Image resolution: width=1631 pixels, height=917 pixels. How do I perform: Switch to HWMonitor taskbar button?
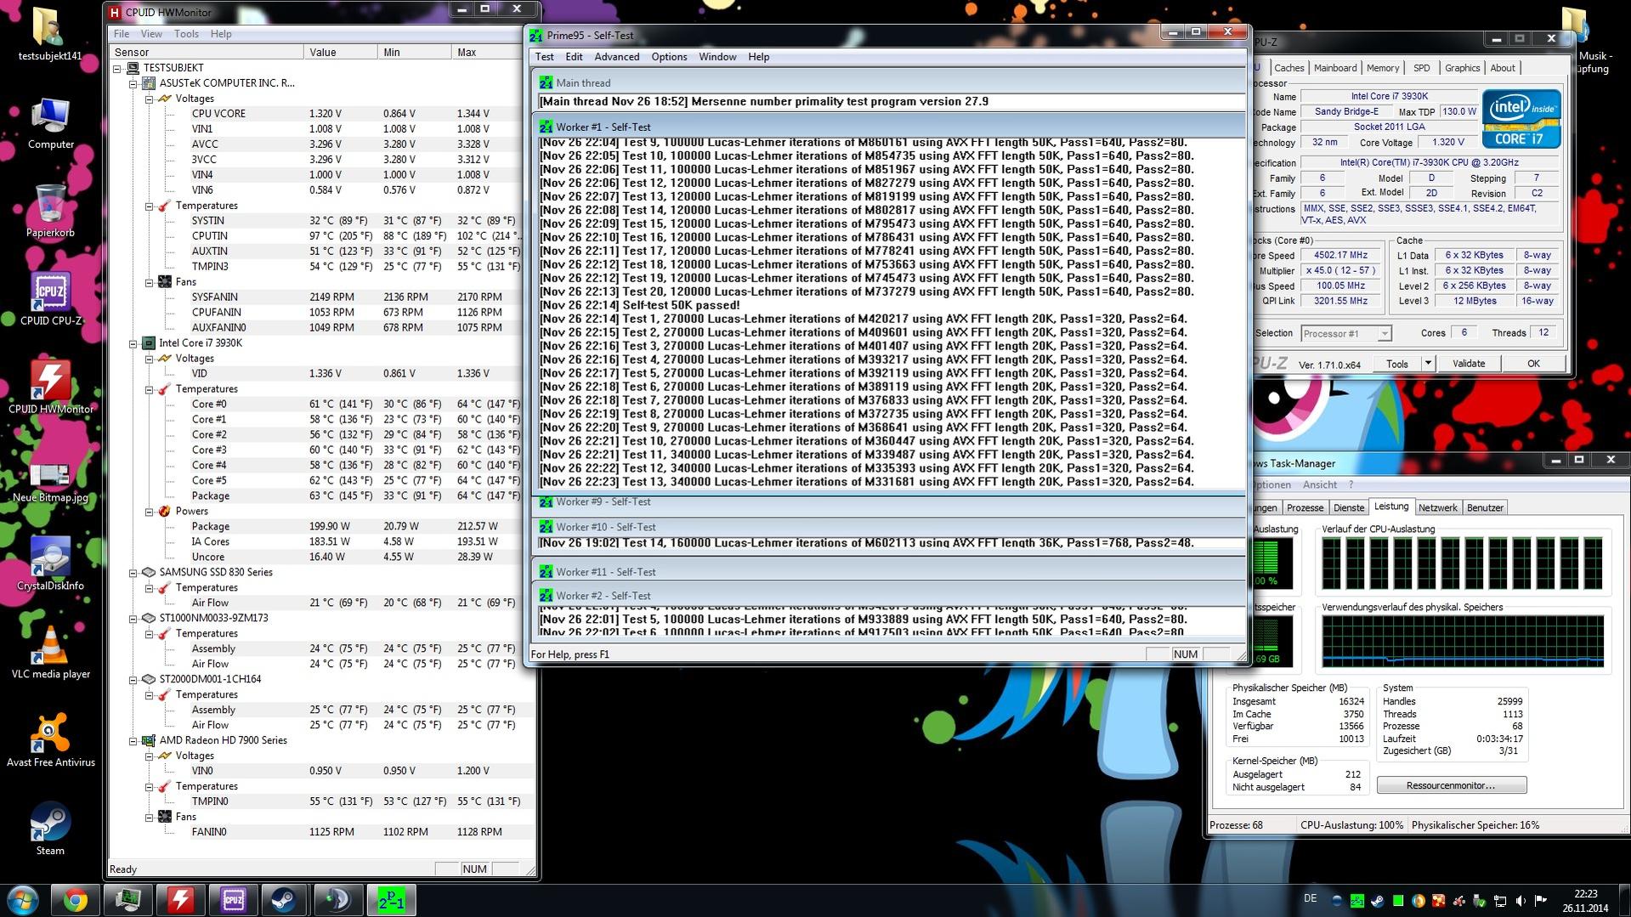pos(181,900)
